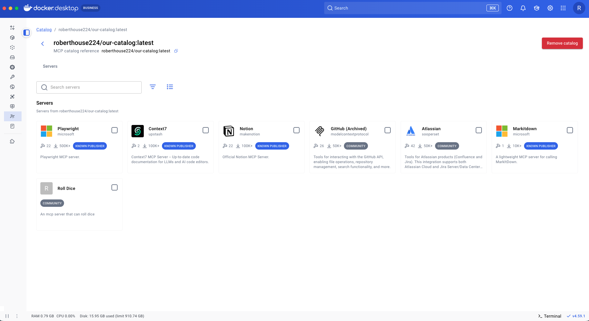Click the GitHub (Archived) server title
Viewport: 589px width, 321px height.
click(x=349, y=129)
